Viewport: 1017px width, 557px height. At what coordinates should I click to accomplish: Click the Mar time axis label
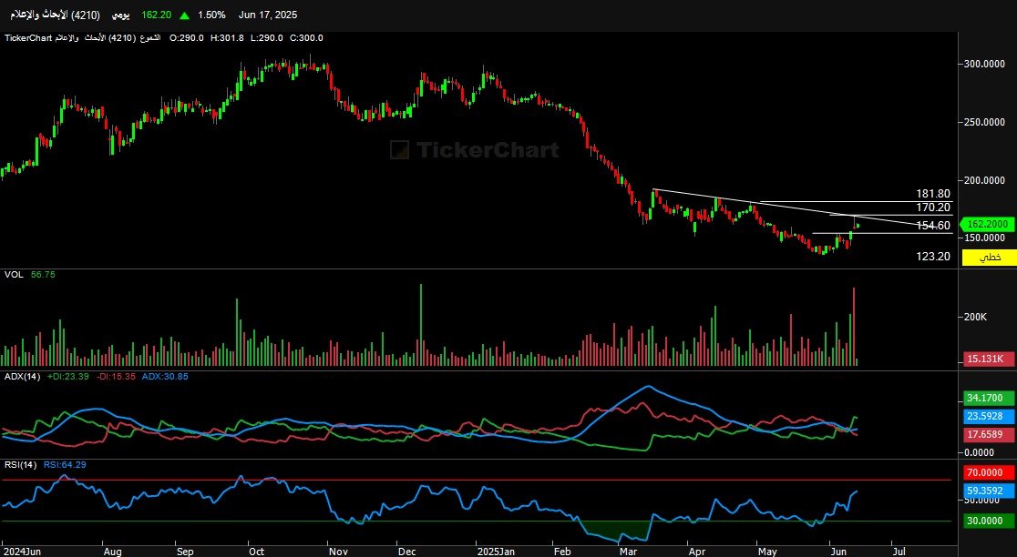point(628,552)
